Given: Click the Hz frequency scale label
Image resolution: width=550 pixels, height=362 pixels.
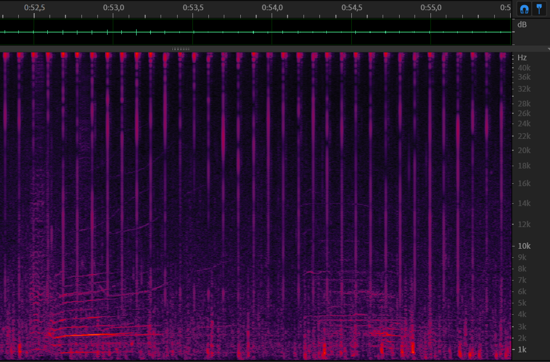Looking at the screenshot, I should [522, 57].
